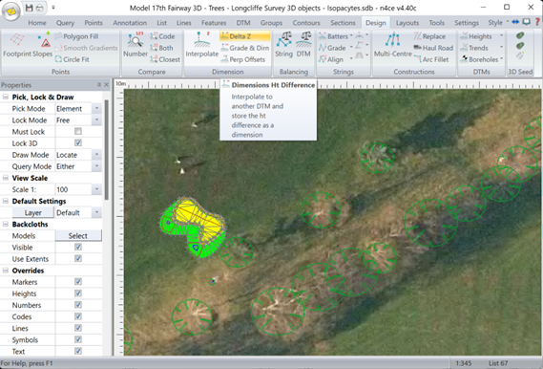The width and height of the screenshot is (543, 369).
Task: Switch to the Home ribbon tab
Action: point(37,23)
